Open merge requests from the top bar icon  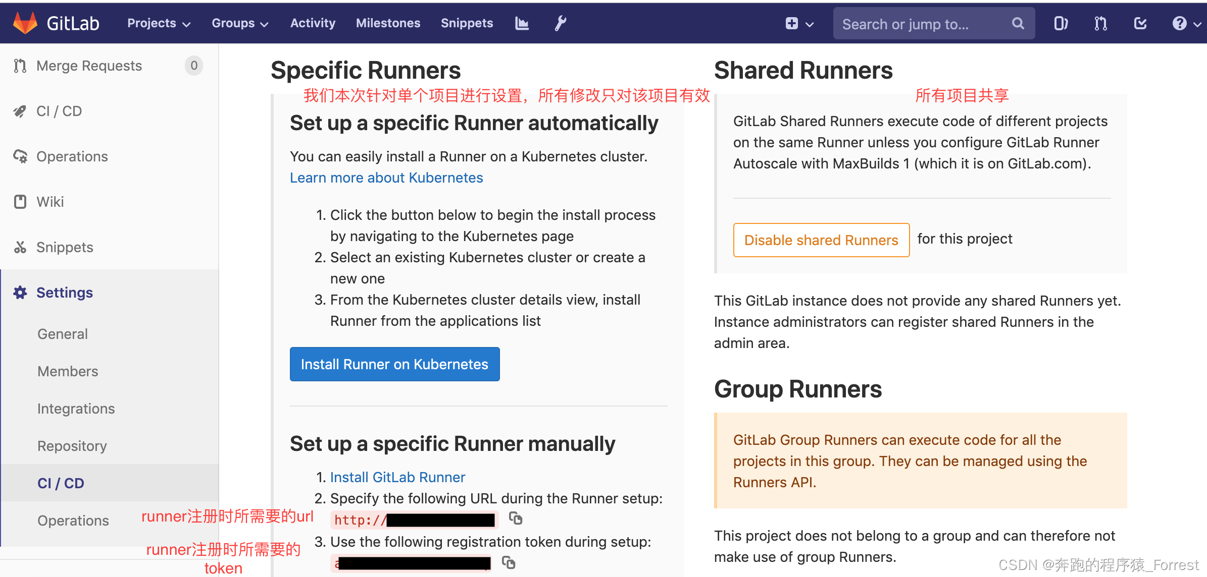(1100, 23)
